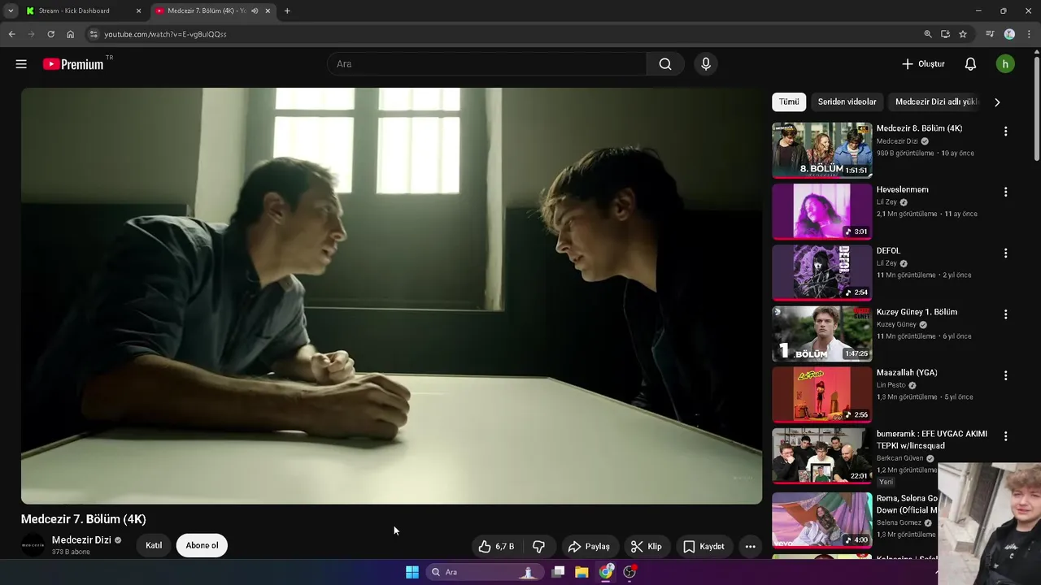Screen dimensions: 1041x585
Task: Click the Klip scissors button
Action: [647, 547]
